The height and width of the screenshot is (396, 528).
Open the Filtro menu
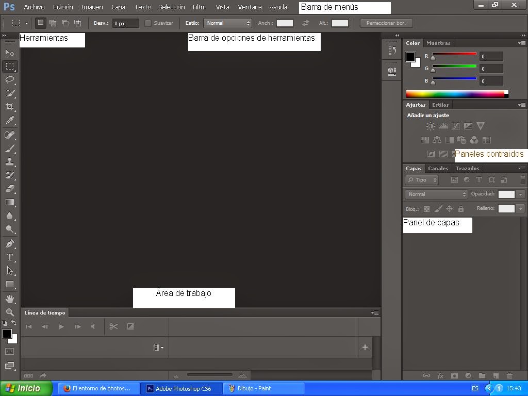(200, 7)
